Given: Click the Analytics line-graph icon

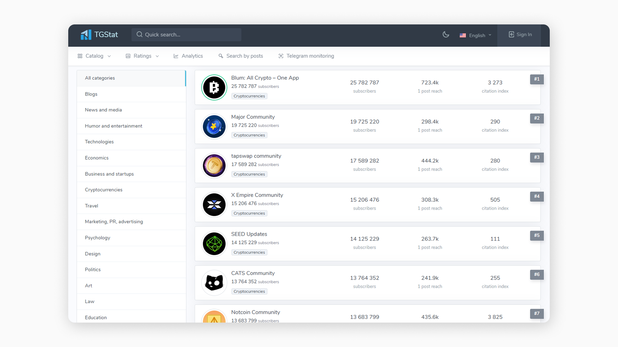Looking at the screenshot, I should coord(176,56).
